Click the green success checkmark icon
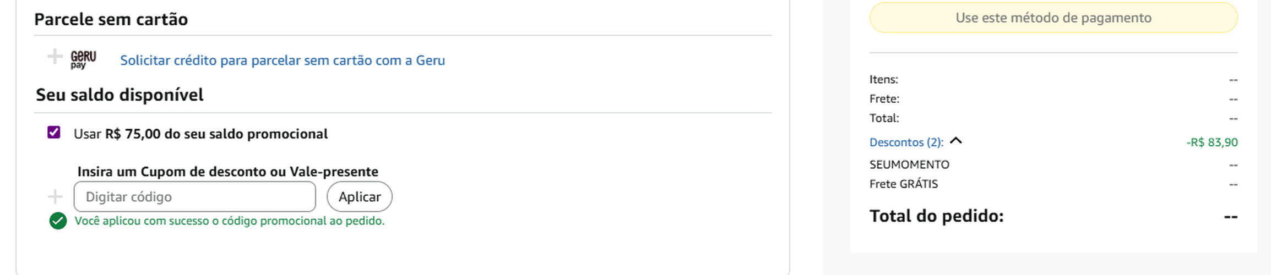The height and width of the screenshot is (275, 1271). (58, 221)
